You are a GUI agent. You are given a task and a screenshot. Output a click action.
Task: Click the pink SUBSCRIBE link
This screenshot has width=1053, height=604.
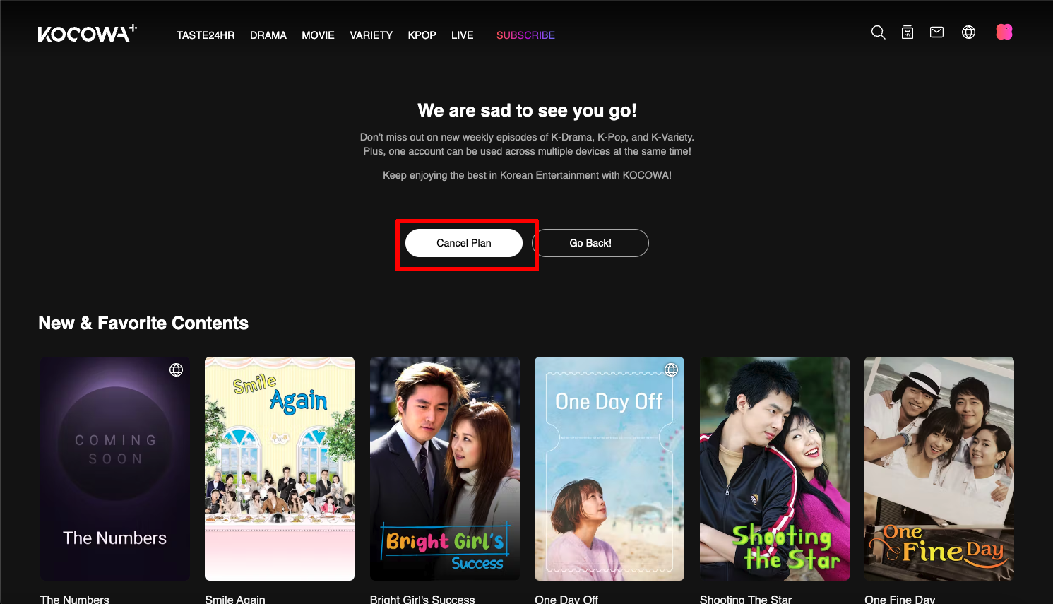tap(525, 35)
